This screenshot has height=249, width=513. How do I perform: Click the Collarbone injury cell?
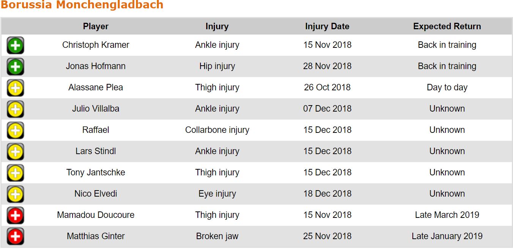(217, 130)
